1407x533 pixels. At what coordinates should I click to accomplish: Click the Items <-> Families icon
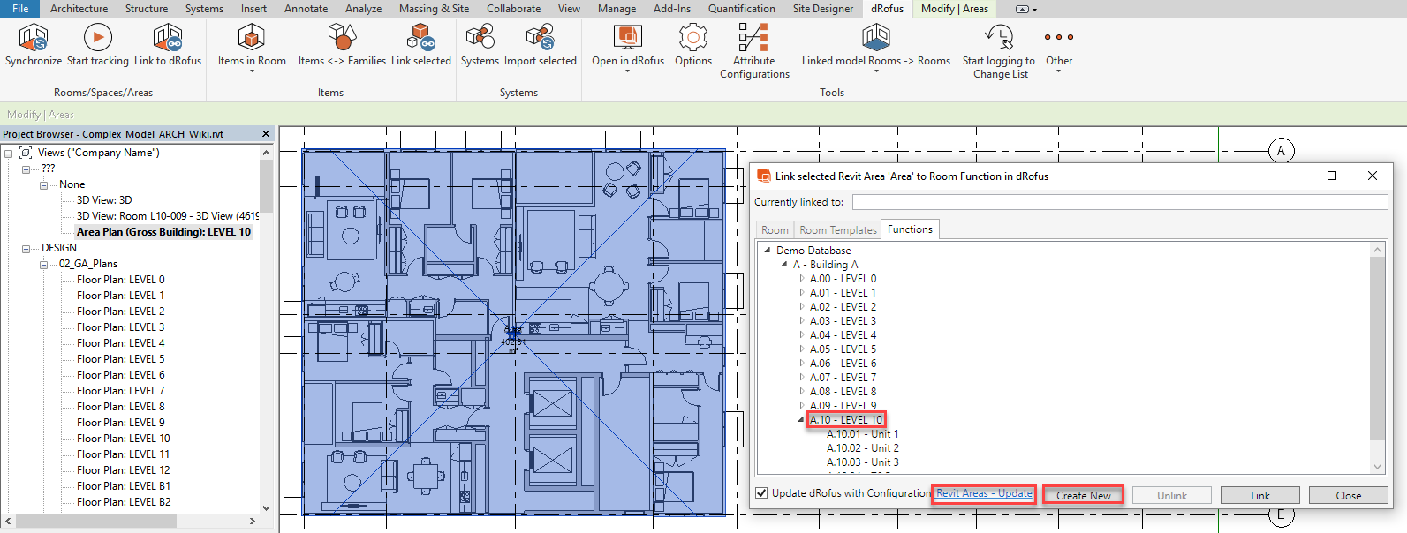342,38
